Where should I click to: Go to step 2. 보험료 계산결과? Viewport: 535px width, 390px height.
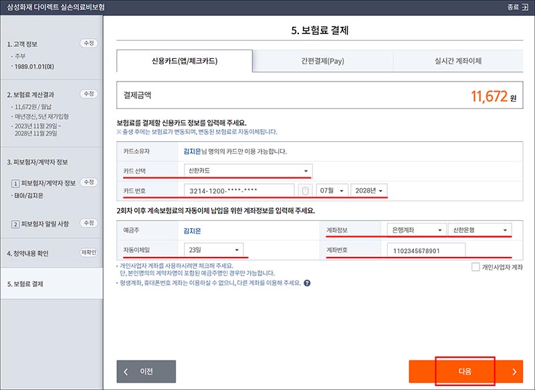31,95
